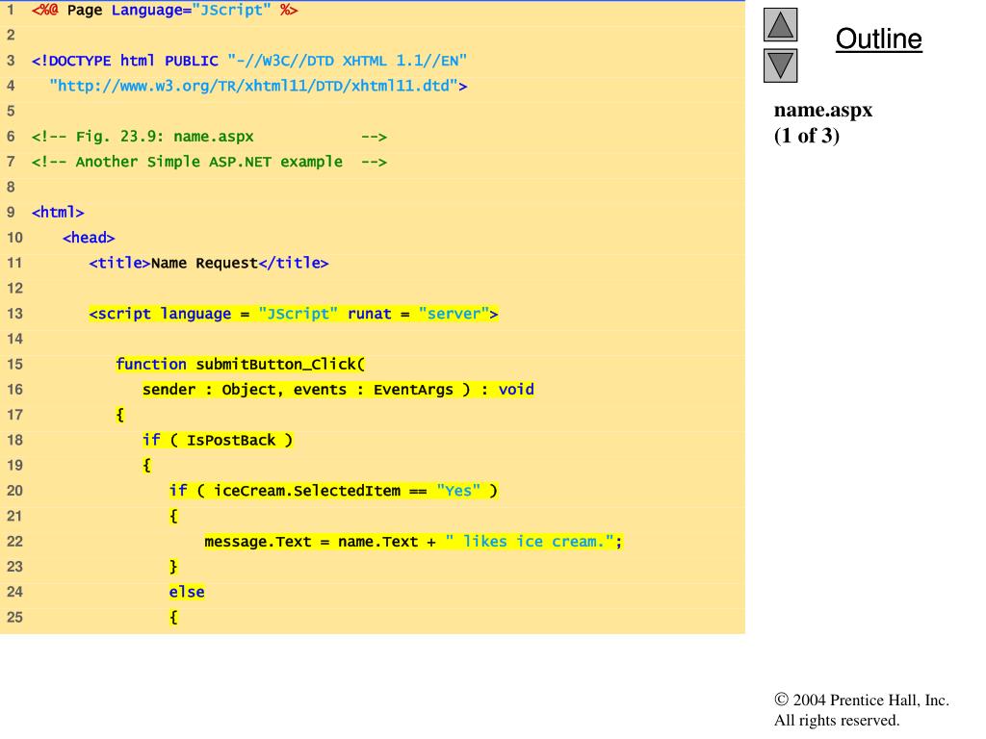Click the down arrow navigation button
Viewport: 986px width, 739px height.
point(780,65)
